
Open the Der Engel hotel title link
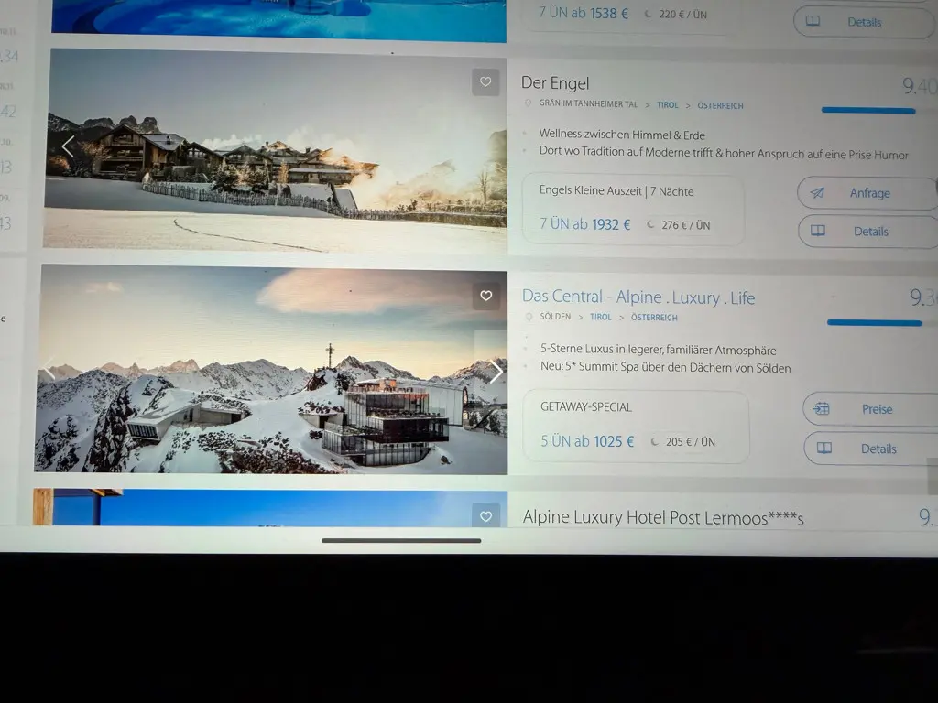tap(555, 83)
